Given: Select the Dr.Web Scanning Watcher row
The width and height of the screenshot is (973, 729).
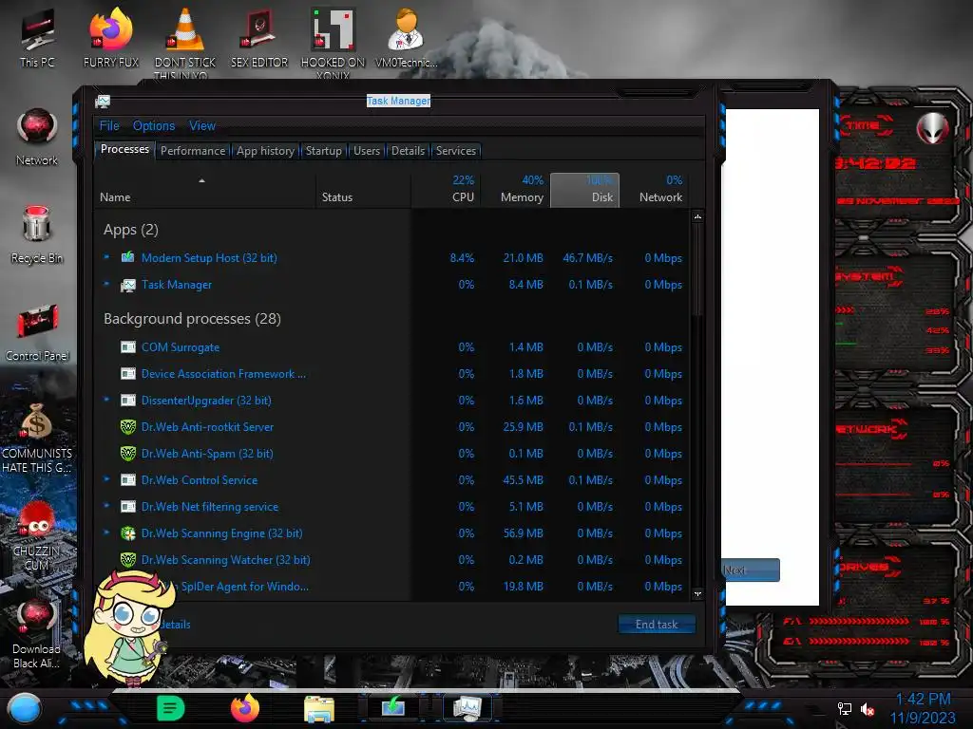Looking at the screenshot, I should click(392, 560).
